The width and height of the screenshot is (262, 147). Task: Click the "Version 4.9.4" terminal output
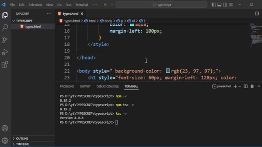pyautogui.click(x=72, y=118)
